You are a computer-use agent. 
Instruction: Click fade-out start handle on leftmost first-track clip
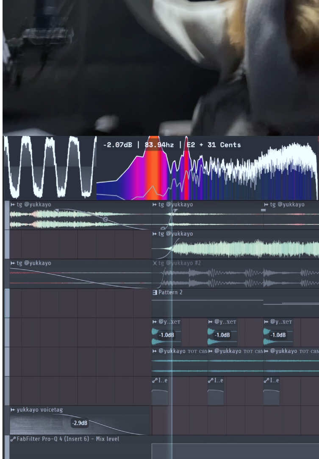[57, 210]
